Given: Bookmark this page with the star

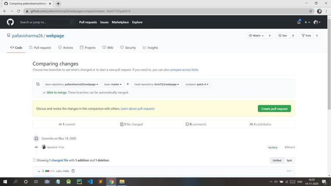Looking at the screenshot, I should tap(310, 11).
